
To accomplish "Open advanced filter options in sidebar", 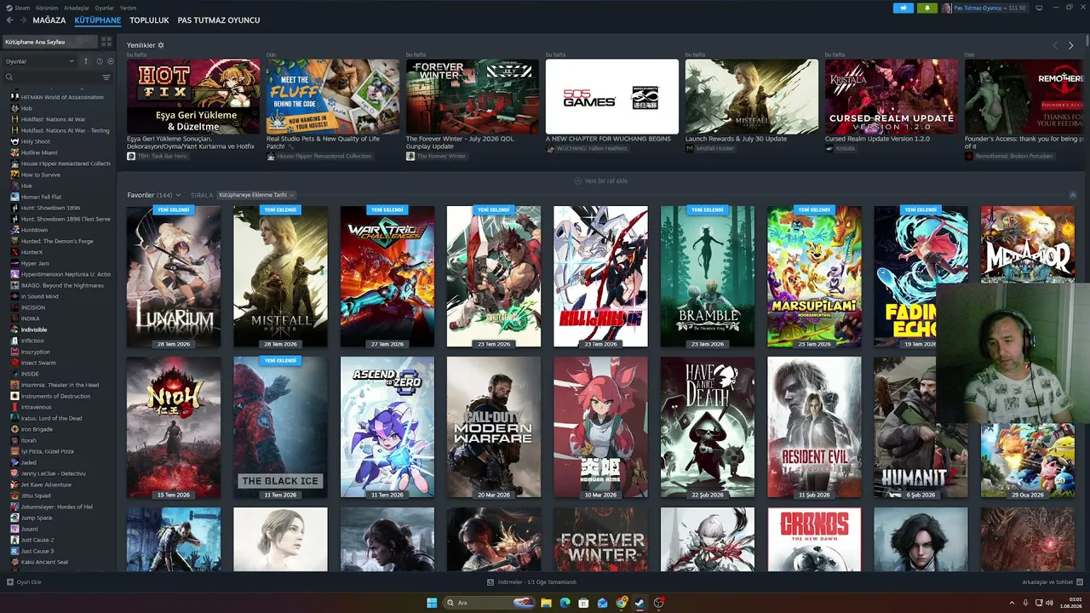I will pyautogui.click(x=106, y=77).
